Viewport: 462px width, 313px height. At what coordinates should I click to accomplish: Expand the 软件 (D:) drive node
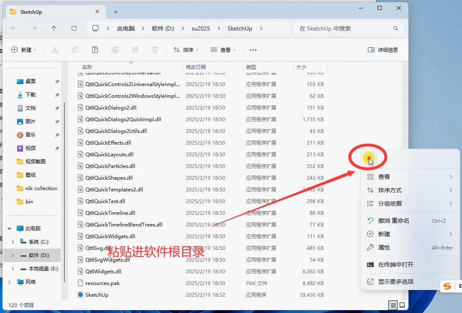[x=13, y=255]
